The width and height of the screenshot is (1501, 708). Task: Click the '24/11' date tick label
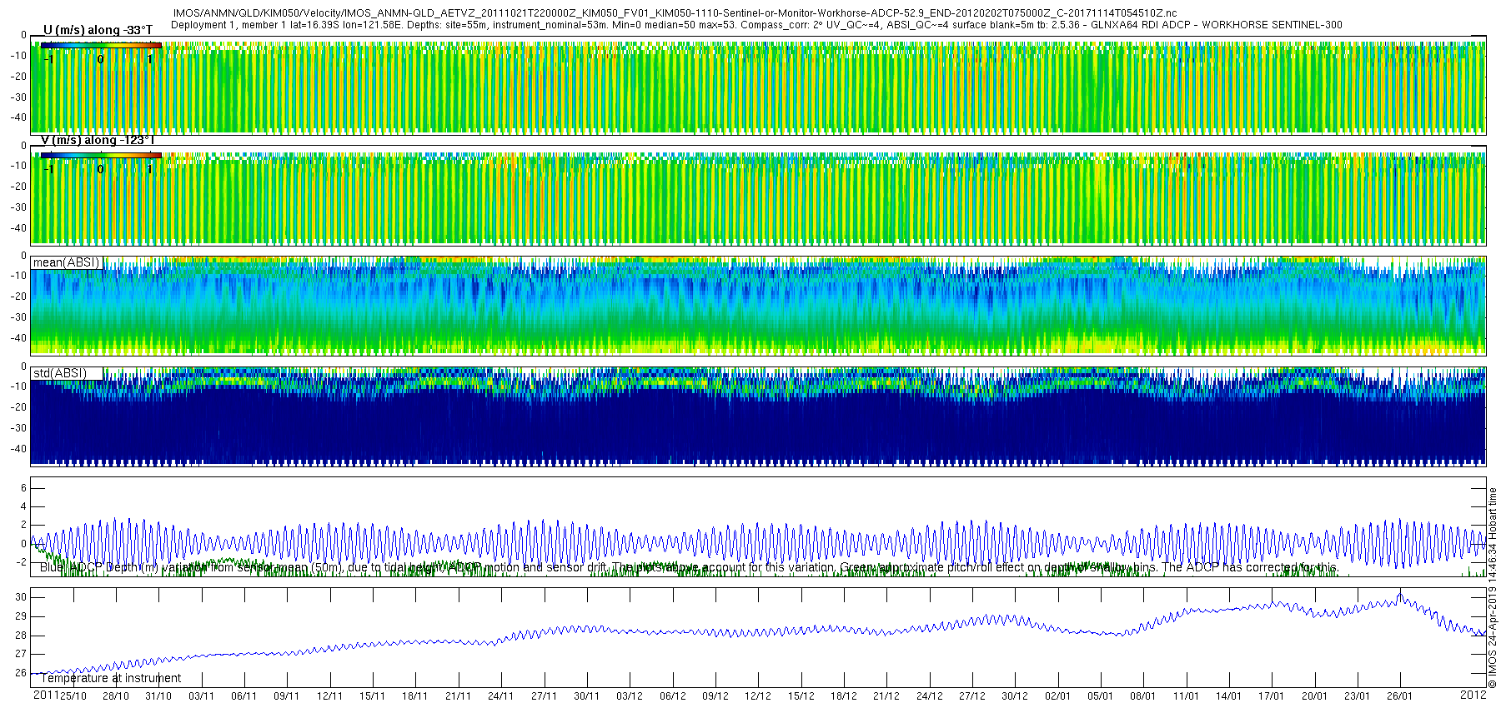[x=501, y=696]
